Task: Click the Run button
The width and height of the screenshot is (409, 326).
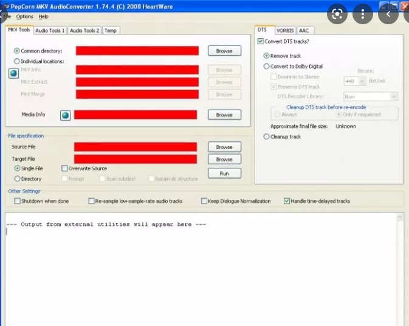Action: 224,173
